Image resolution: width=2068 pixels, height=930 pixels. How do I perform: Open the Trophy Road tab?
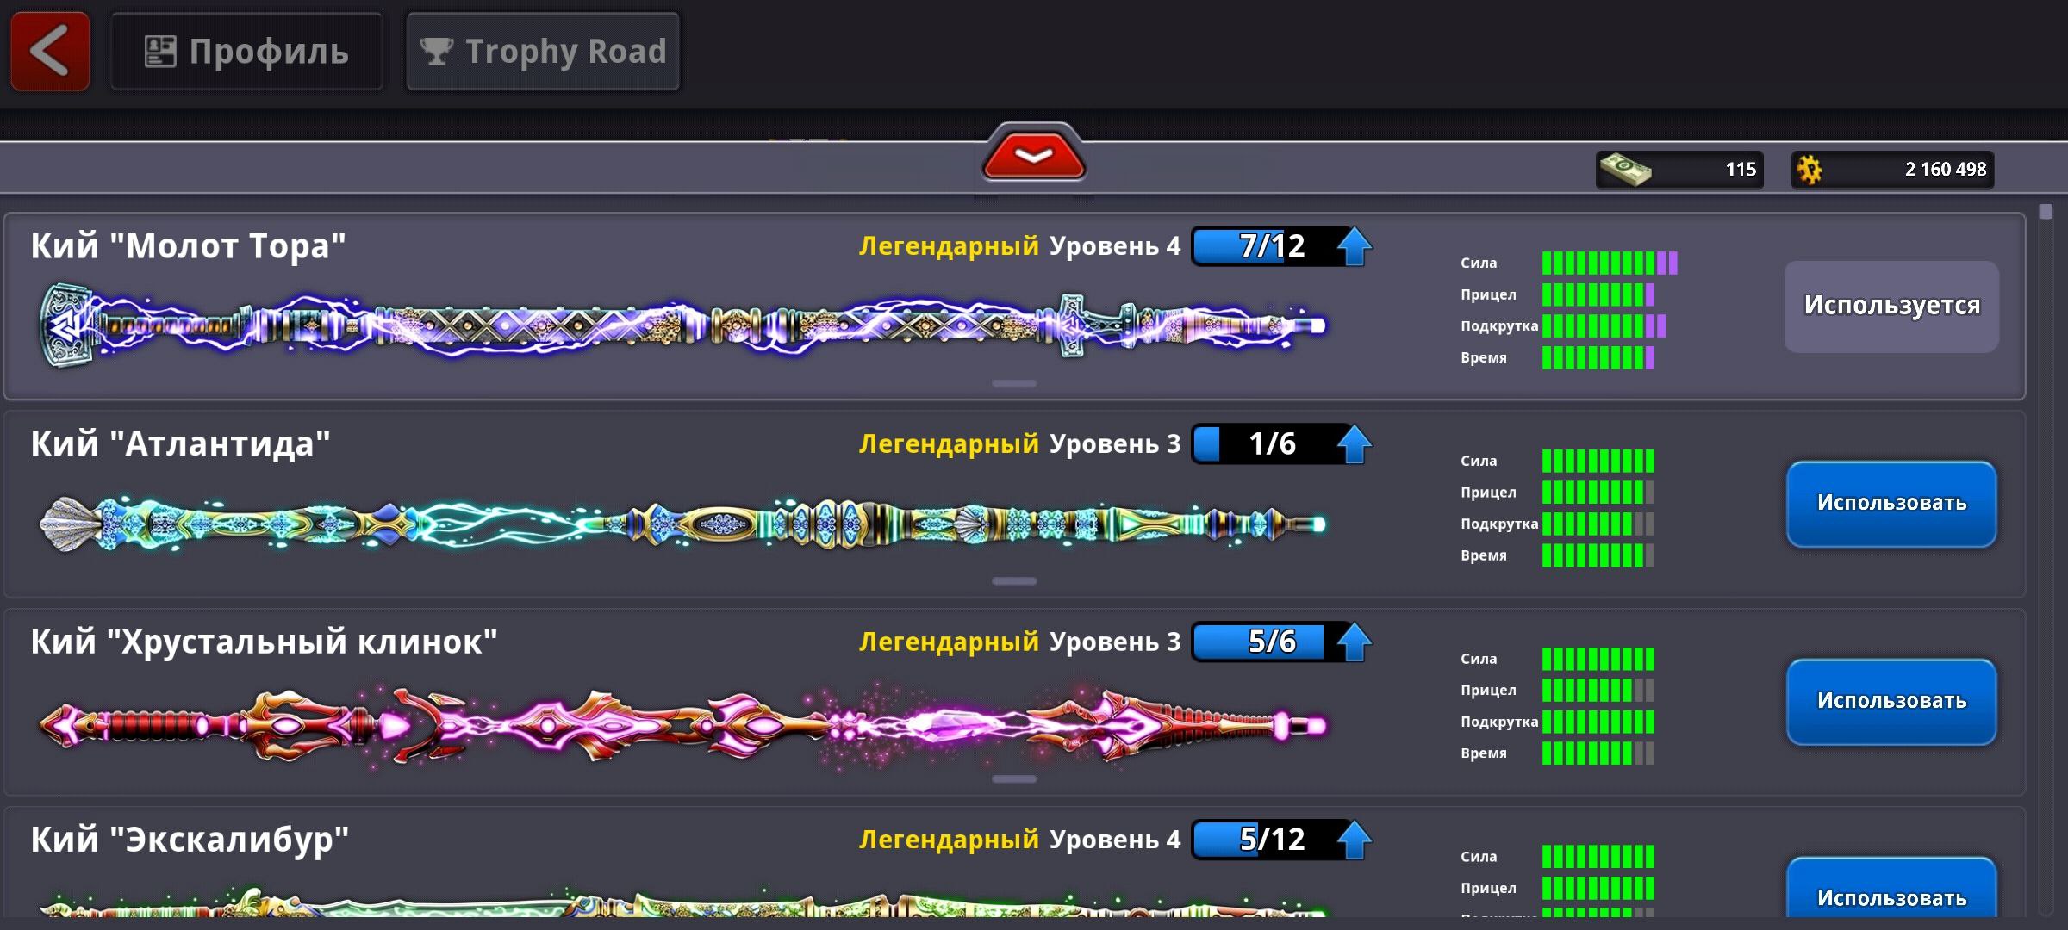(543, 52)
